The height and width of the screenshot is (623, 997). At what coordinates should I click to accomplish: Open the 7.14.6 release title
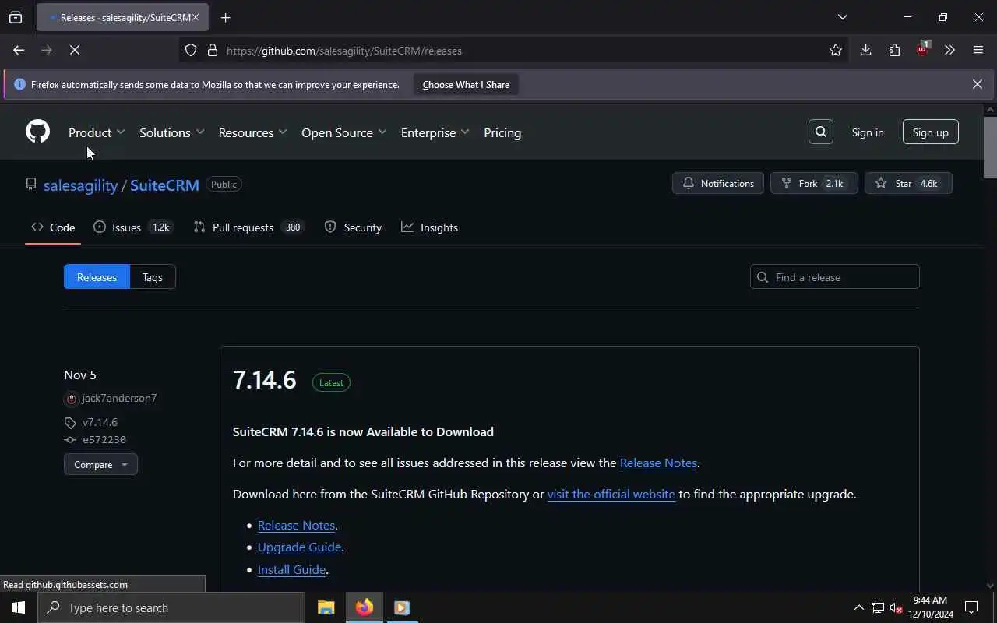pos(264,380)
